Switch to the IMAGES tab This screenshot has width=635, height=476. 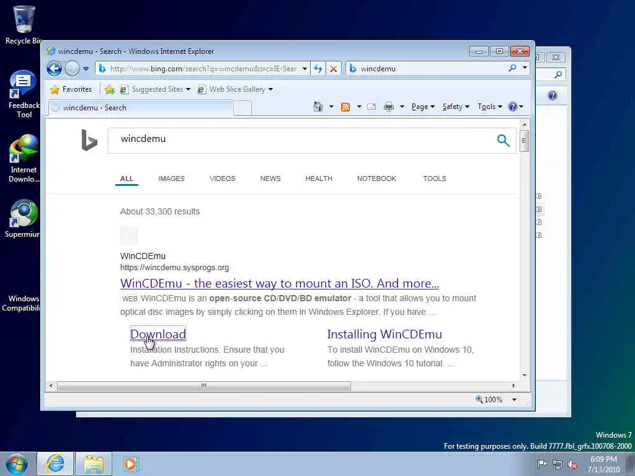coord(171,178)
